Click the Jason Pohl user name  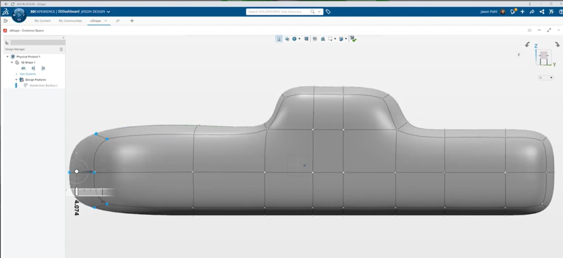[x=489, y=12]
